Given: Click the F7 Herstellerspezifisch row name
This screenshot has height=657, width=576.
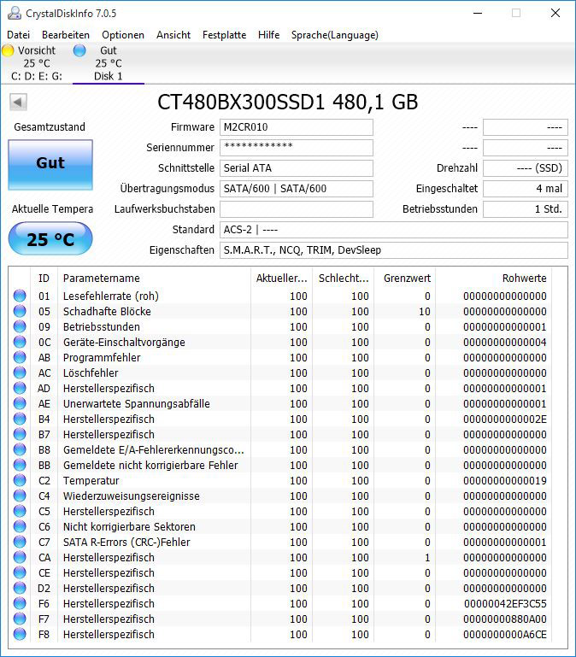Looking at the screenshot, I should point(109,619).
